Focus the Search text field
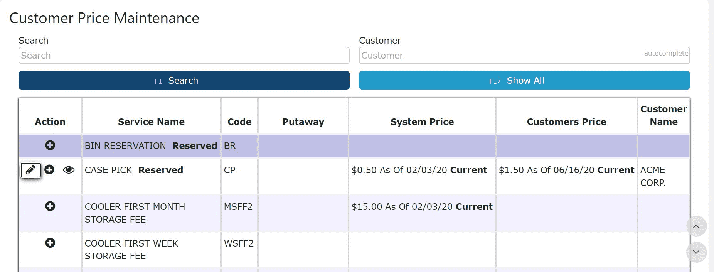The image size is (714, 272). pos(184,56)
